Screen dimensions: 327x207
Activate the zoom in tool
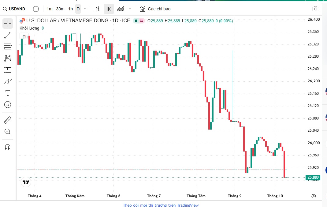[x=8, y=132]
